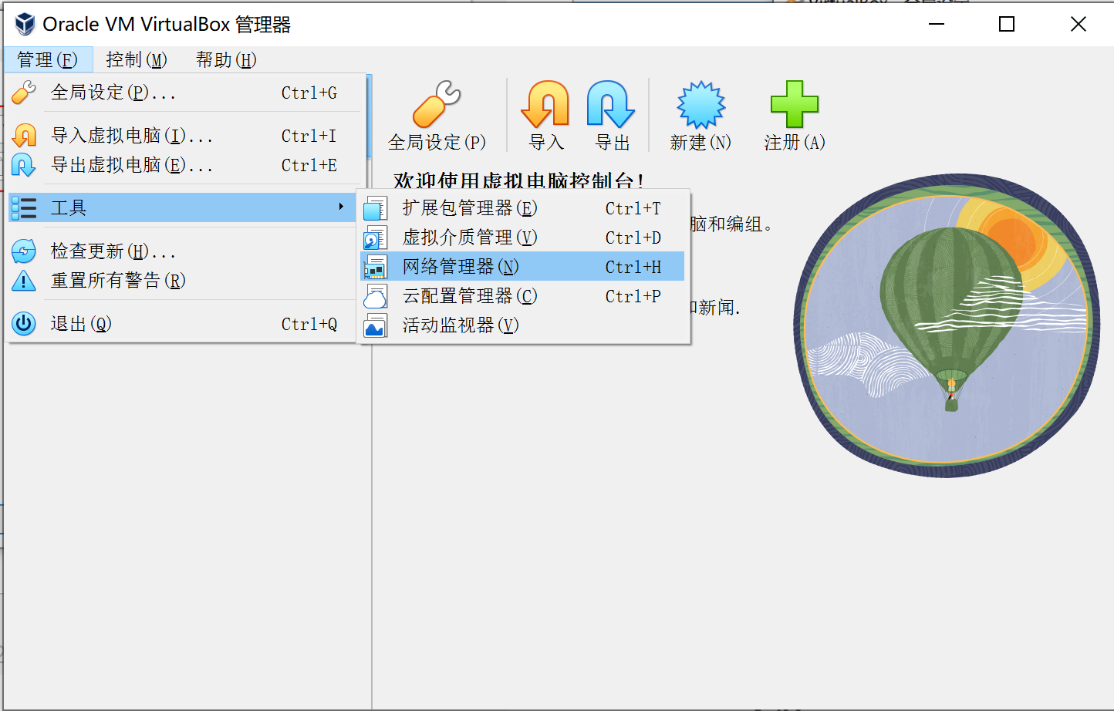This screenshot has width=1114, height=711.
Task: Close the VirtualBox manager window
Action: [x=1079, y=24]
